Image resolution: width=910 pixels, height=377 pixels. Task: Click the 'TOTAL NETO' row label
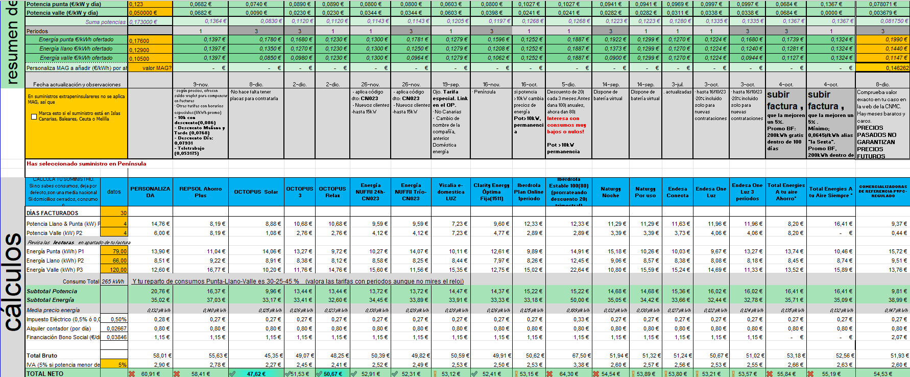click(x=45, y=374)
